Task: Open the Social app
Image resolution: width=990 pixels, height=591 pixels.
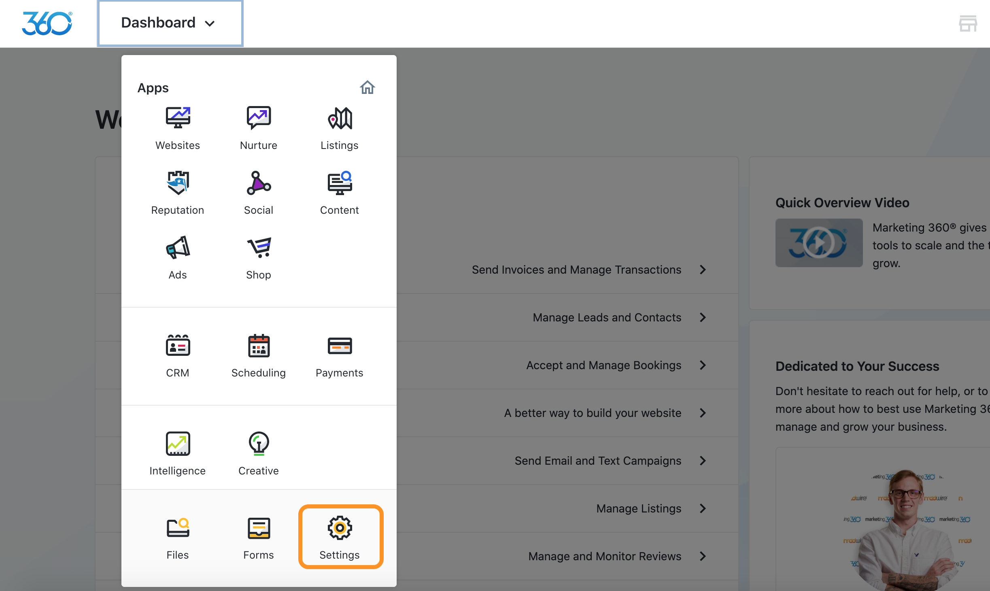Action: tap(259, 183)
